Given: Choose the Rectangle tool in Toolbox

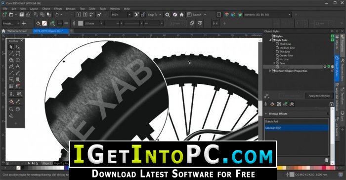Looking at the screenshot, I should (18, 53).
